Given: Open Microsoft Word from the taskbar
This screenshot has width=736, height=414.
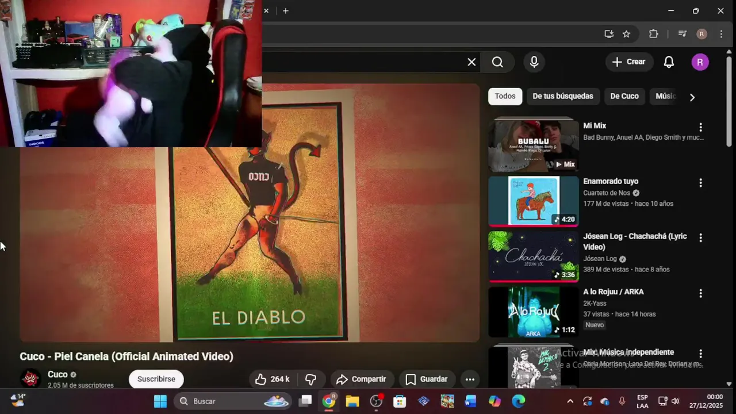Looking at the screenshot, I should [x=471, y=401].
